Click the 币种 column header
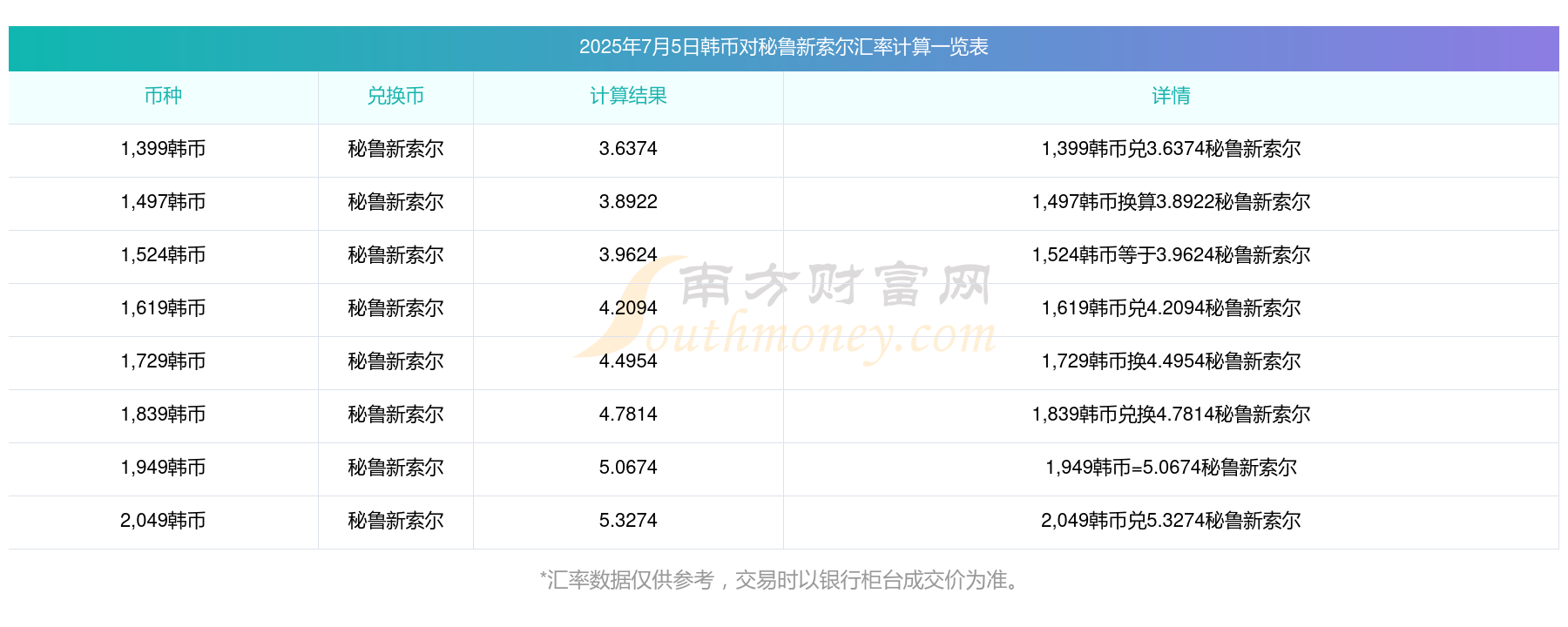The image size is (1568, 627). (x=163, y=96)
